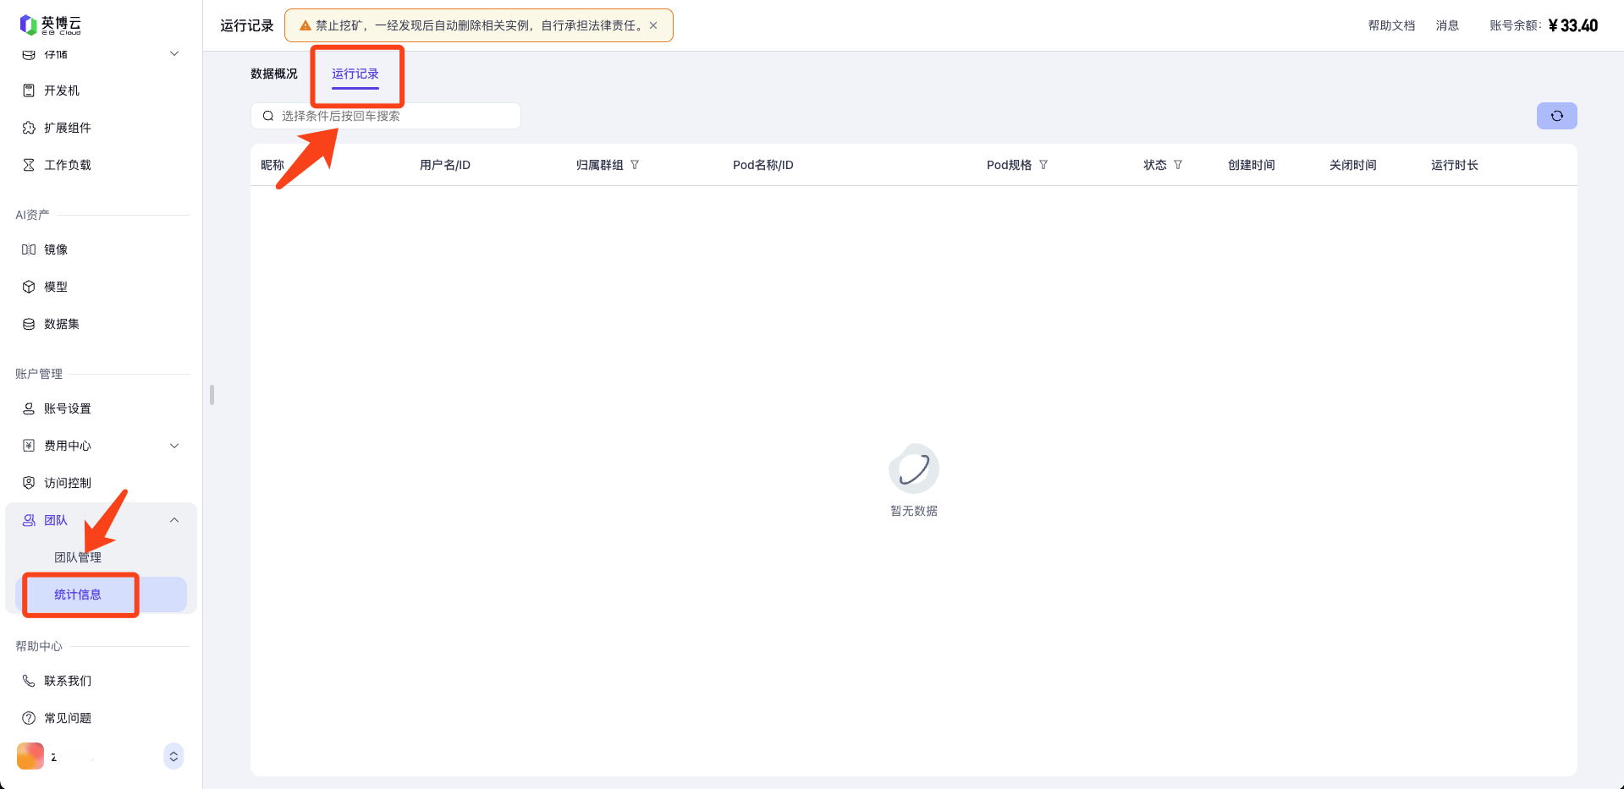Screen dimensions: 1624x789
Task: Switch to the 数据概况 tab
Action: [274, 74]
